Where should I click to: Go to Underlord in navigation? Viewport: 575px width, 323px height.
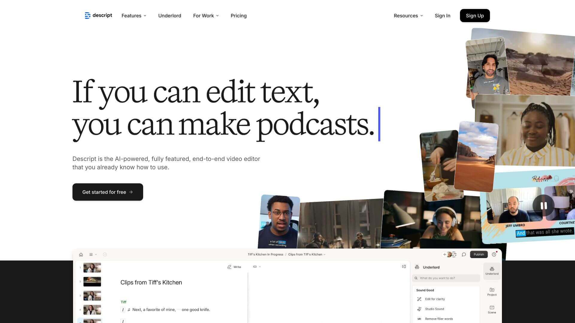[170, 16]
